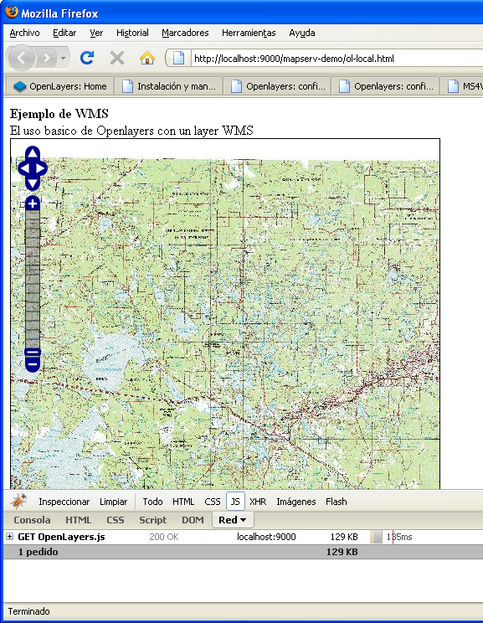The image size is (483, 623).
Task: Toggle the XHR network filter
Action: (258, 502)
